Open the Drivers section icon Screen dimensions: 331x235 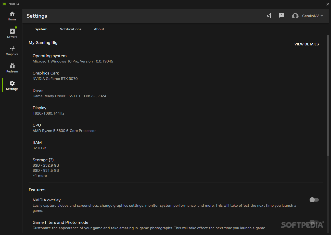pyautogui.click(x=12, y=31)
